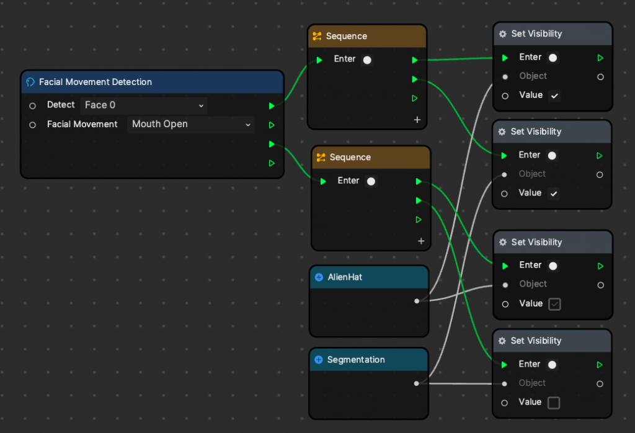Click the Detect input port circle

[32, 106]
